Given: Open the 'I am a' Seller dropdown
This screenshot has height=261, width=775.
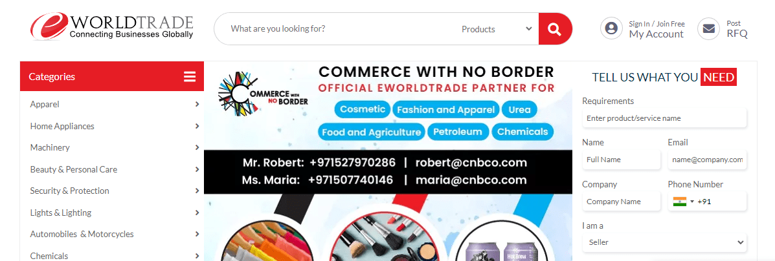Looking at the screenshot, I should coord(664,242).
